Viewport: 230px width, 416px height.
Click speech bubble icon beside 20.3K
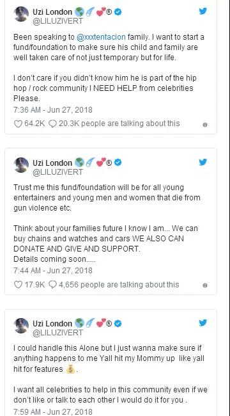(53, 124)
